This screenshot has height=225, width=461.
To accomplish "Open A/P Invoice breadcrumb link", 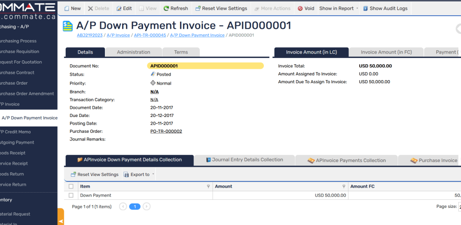I will (118, 35).
